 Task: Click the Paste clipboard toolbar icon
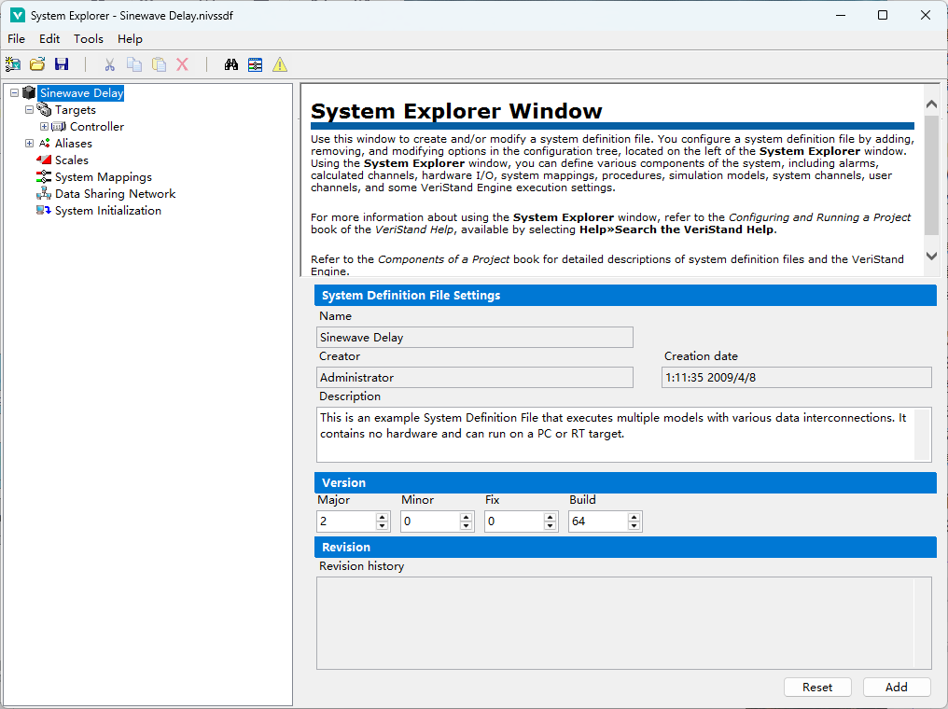pyautogui.click(x=159, y=64)
